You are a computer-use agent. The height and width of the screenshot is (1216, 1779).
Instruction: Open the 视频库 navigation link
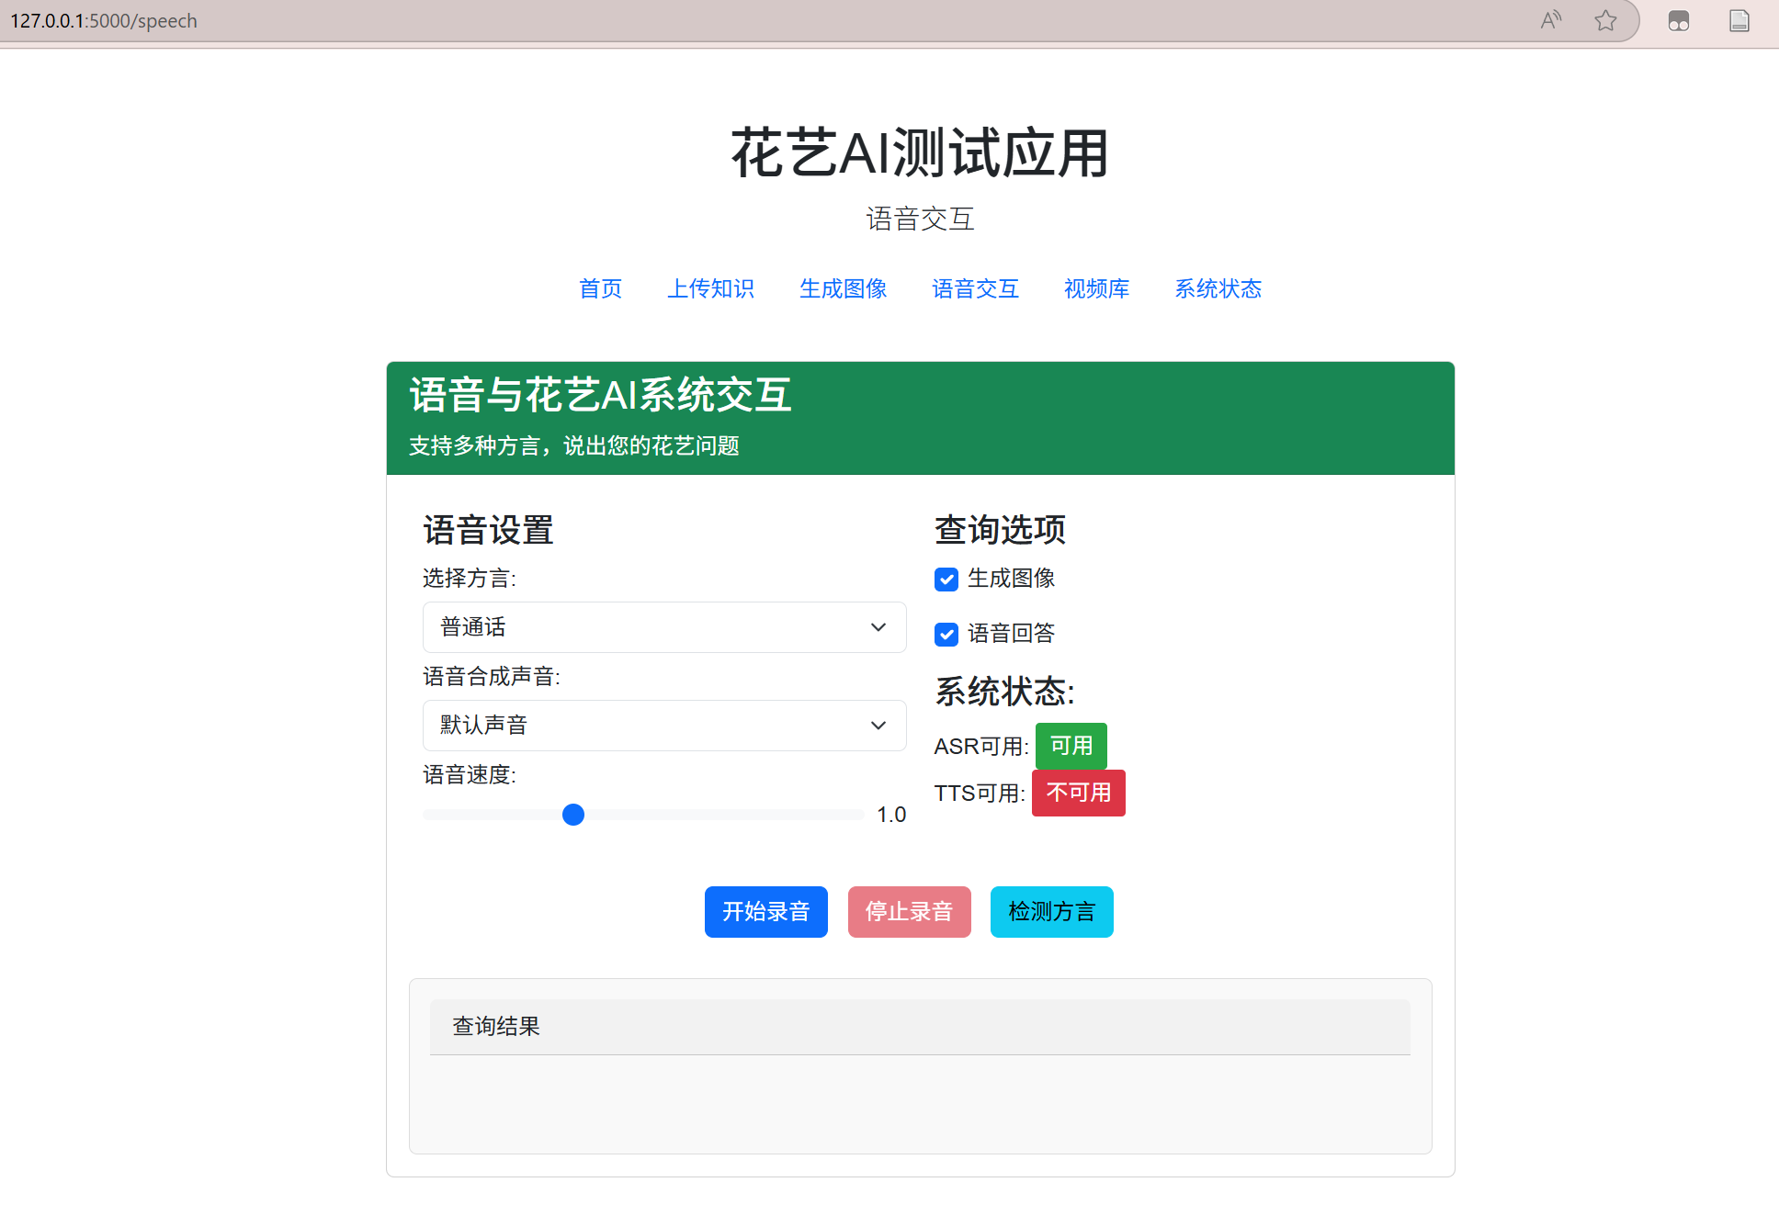pyautogui.click(x=1096, y=288)
